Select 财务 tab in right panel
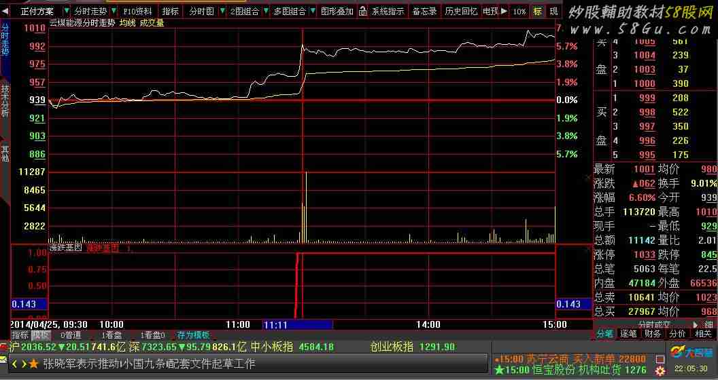 653,333
